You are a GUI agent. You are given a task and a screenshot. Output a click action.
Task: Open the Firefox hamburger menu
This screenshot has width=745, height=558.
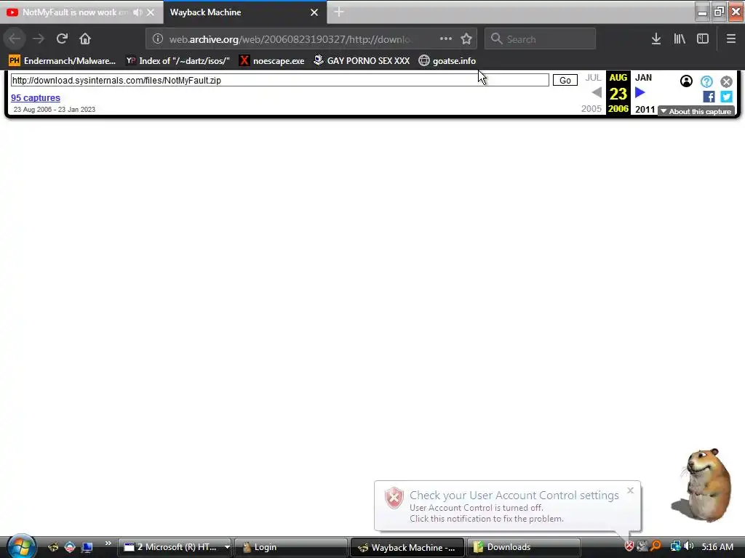pos(731,39)
